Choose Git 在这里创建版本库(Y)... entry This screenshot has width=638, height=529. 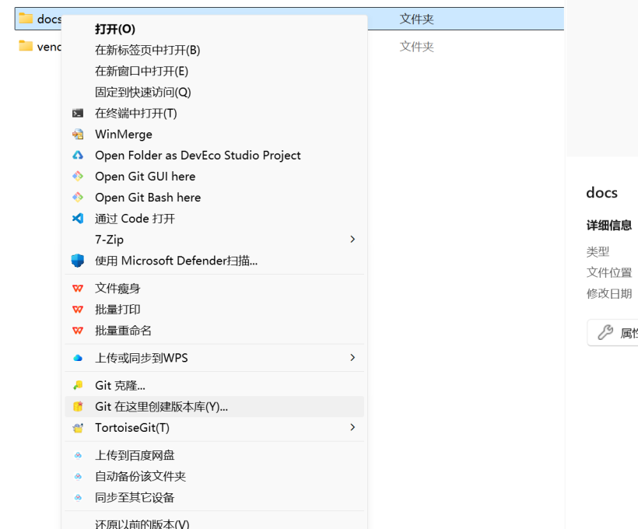pyautogui.click(x=161, y=406)
